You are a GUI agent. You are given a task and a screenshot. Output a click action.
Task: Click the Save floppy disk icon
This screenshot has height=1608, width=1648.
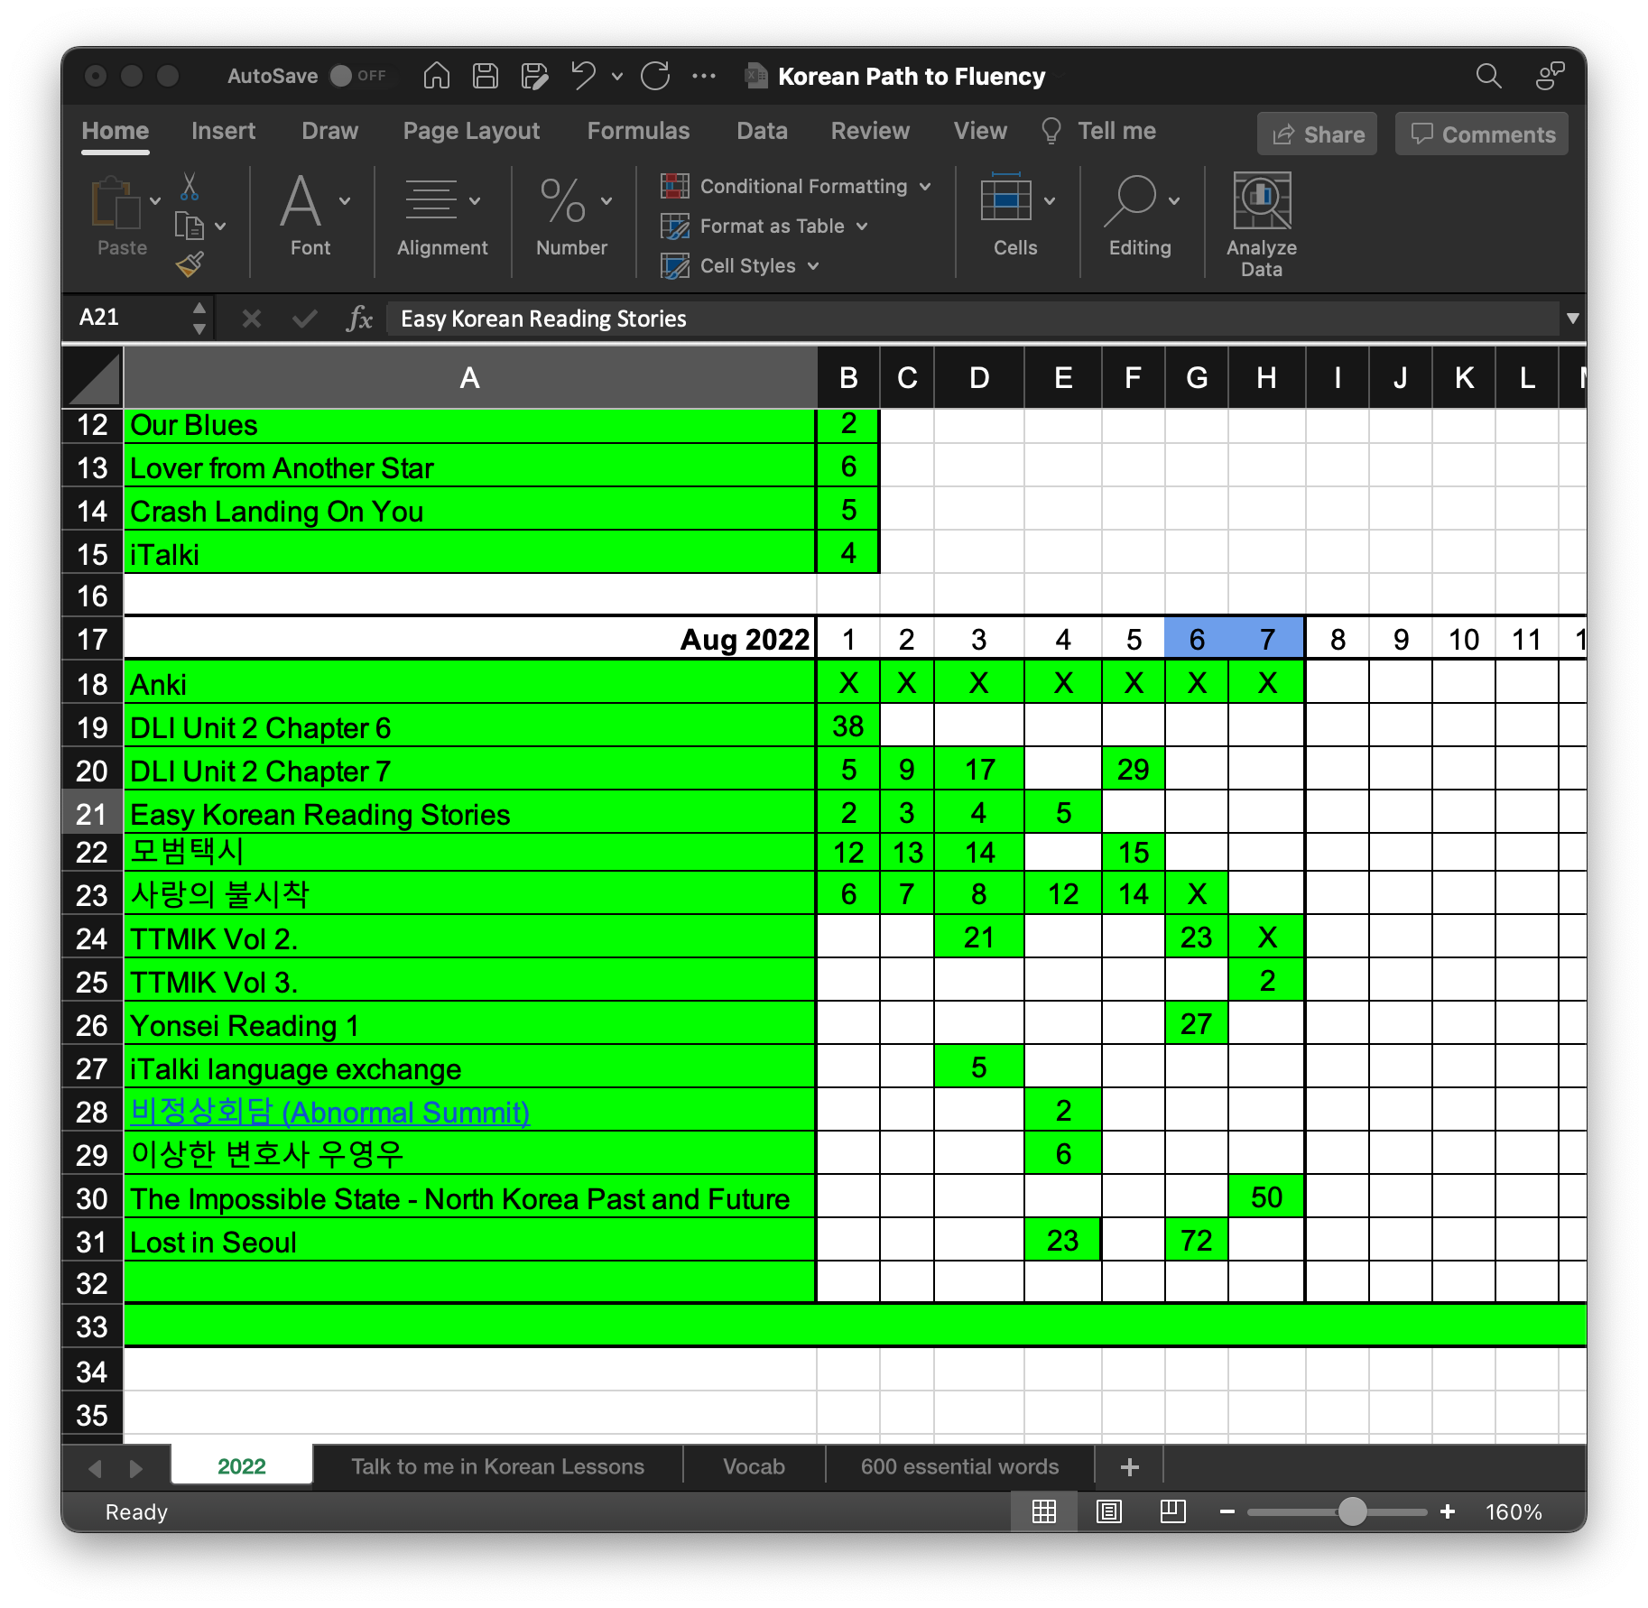coord(486,76)
